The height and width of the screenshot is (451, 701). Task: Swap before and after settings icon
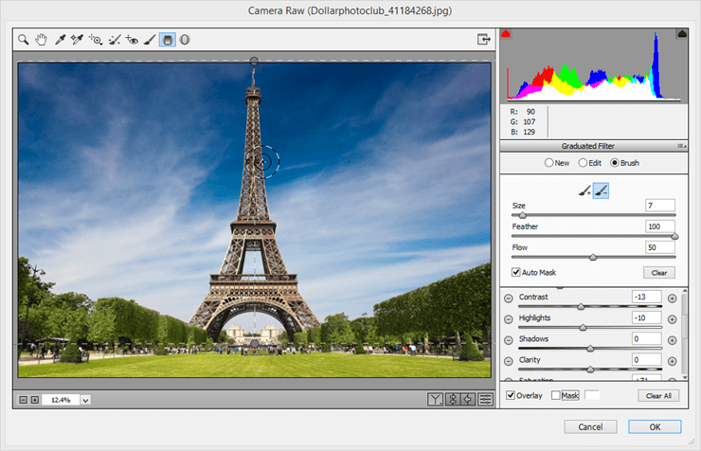[x=453, y=399]
